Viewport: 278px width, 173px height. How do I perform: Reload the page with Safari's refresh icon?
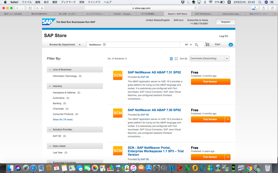pos(196,8)
